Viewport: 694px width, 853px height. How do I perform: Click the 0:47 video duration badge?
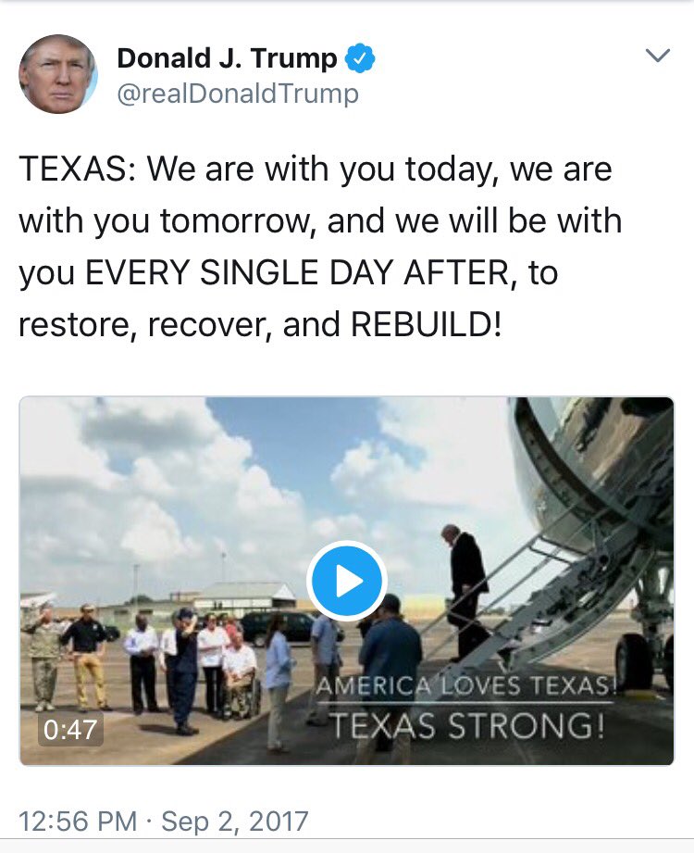pyautogui.click(x=70, y=730)
